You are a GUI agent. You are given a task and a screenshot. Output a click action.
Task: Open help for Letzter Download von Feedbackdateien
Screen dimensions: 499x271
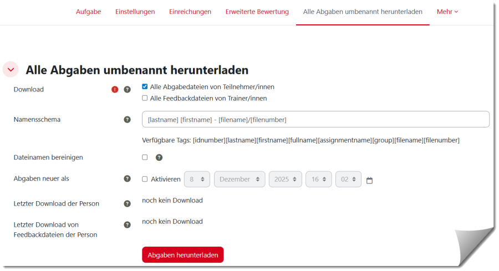(127, 224)
